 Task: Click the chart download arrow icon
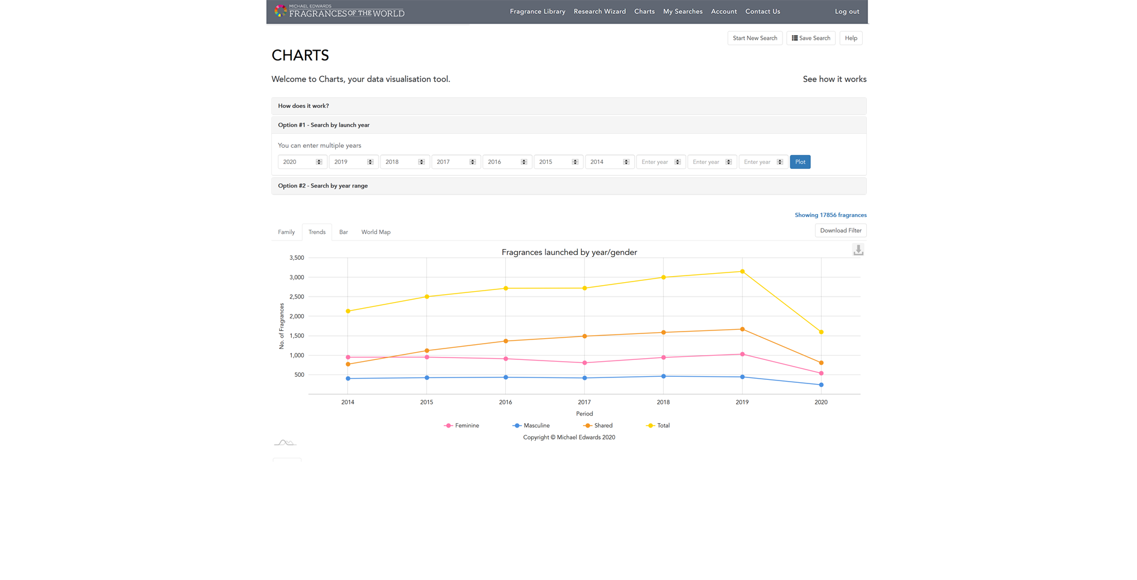pos(858,250)
